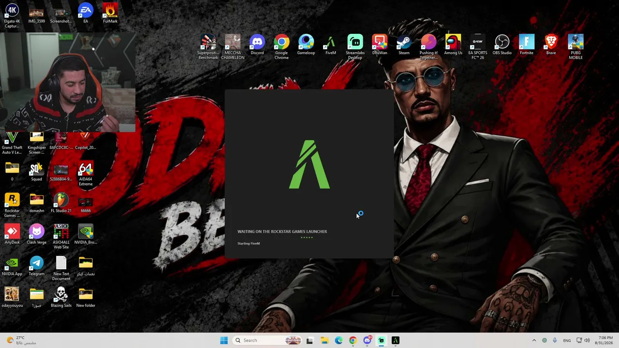
Task: Open the Blazing Sails shortcut
Action: pyautogui.click(x=61, y=297)
